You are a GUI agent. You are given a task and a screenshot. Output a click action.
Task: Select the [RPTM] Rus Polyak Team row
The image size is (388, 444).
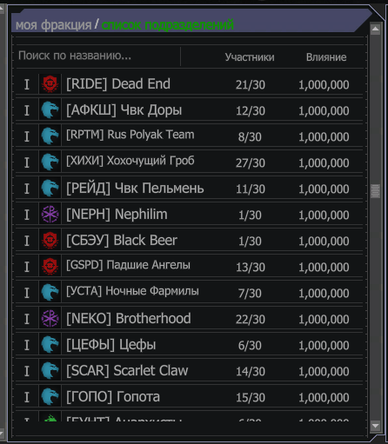click(x=189, y=136)
